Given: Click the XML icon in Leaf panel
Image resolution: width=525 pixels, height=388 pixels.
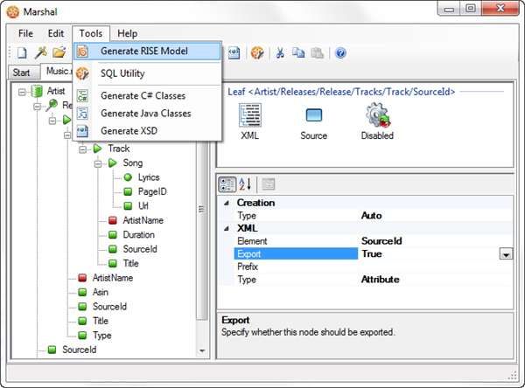Looking at the screenshot, I should (x=249, y=115).
